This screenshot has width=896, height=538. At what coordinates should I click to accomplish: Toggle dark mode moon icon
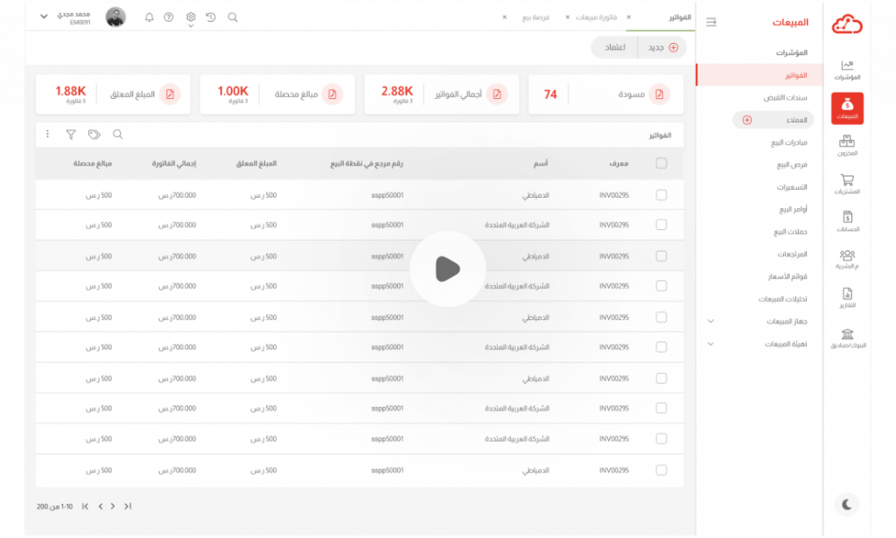847,504
